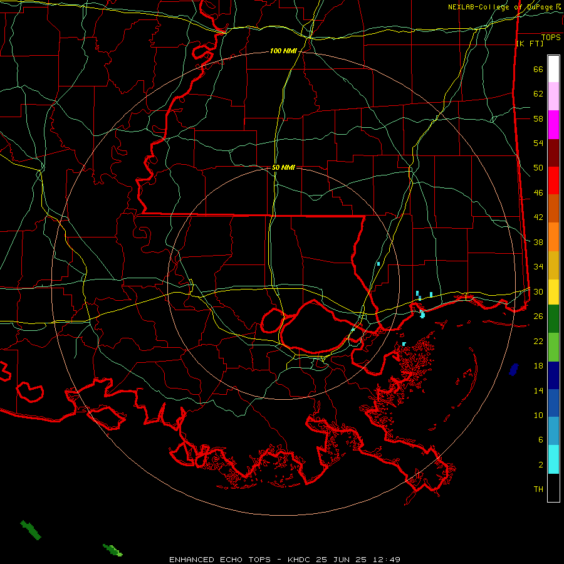This screenshot has height=564, width=564.
Task: Click the "50" scale label
Action: 538,168
